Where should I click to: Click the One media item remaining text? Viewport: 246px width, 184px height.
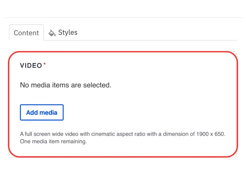[53, 141]
